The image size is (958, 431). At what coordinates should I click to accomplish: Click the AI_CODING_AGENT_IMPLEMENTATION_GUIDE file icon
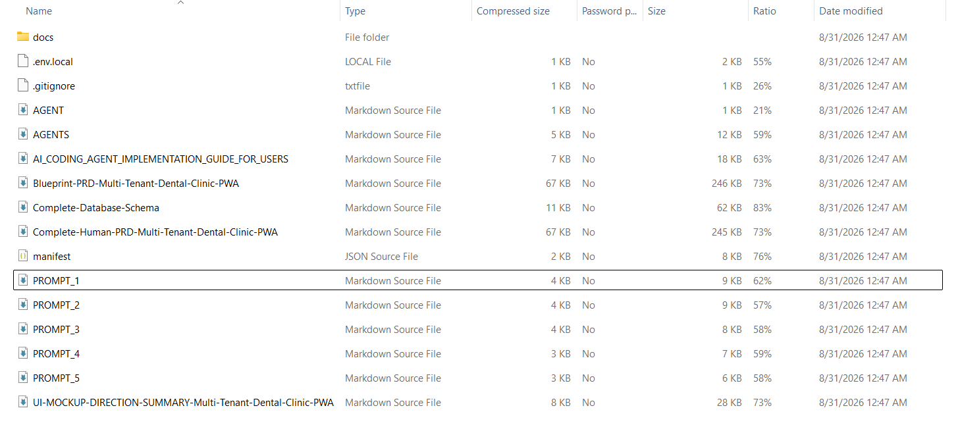click(23, 159)
